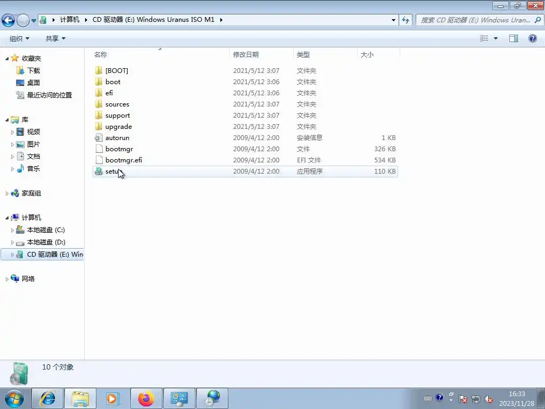
Task: Open the recent pages dropdown arrow
Action: tap(34, 21)
